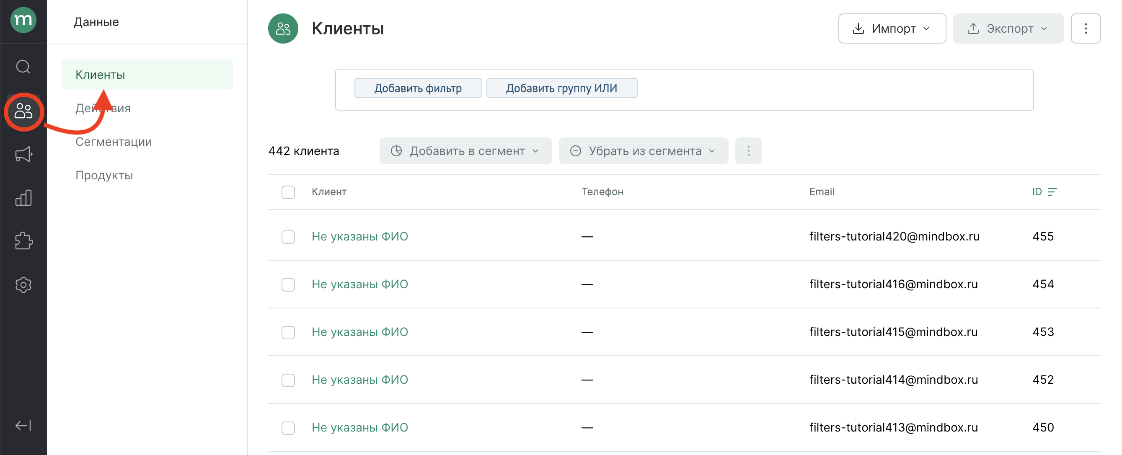Check the row with ID 453
This screenshot has height=455, width=1122.
point(288,333)
